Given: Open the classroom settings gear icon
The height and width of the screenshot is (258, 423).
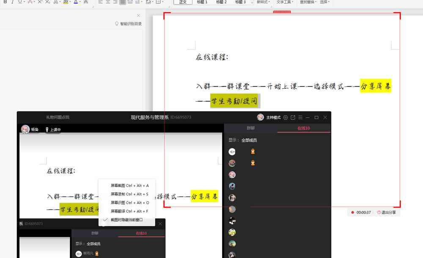Looking at the screenshot, I should tap(286, 117).
